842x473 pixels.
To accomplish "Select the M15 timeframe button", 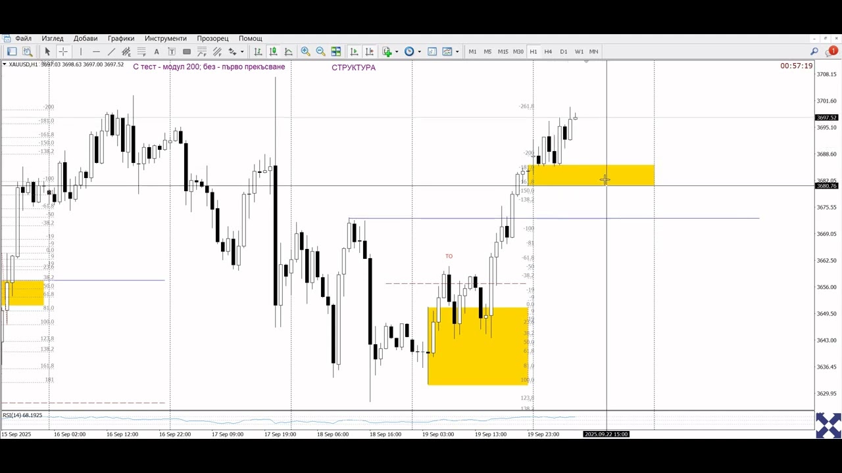I will point(503,51).
